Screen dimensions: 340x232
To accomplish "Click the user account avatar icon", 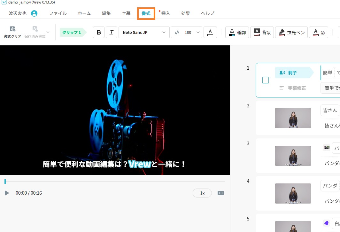I will coord(34,13).
